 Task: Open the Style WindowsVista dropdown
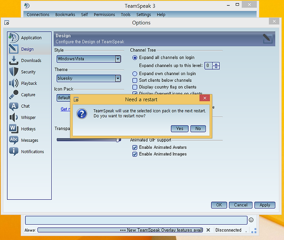(89, 59)
